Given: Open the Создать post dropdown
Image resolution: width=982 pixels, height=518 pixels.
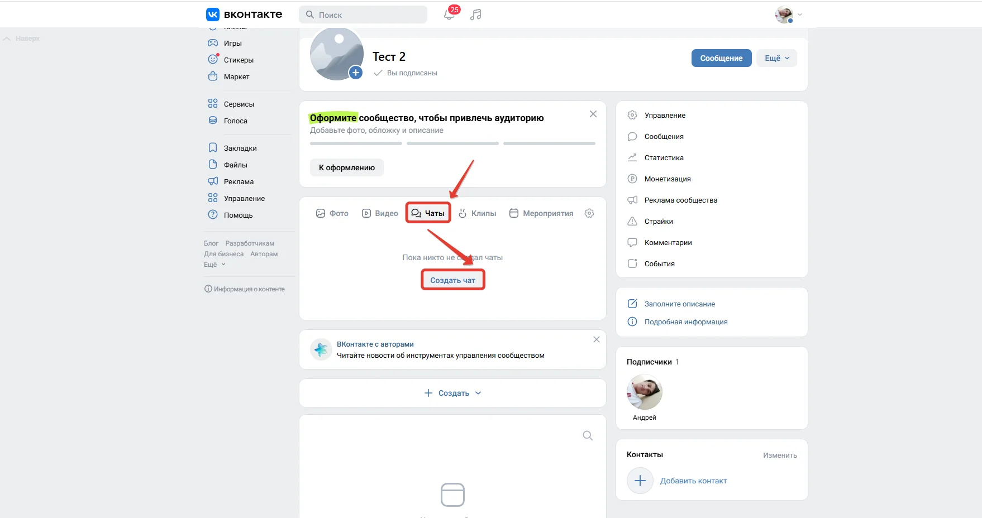Looking at the screenshot, I should click(453, 393).
